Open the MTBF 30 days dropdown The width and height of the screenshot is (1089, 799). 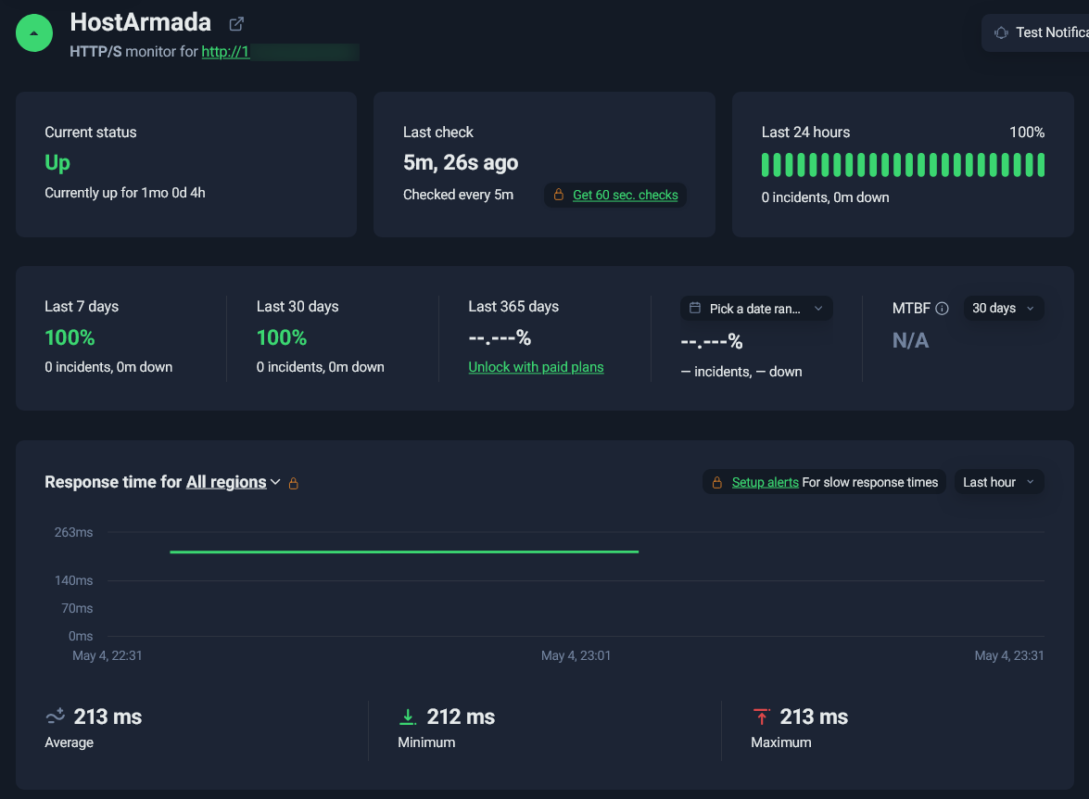pos(1004,308)
